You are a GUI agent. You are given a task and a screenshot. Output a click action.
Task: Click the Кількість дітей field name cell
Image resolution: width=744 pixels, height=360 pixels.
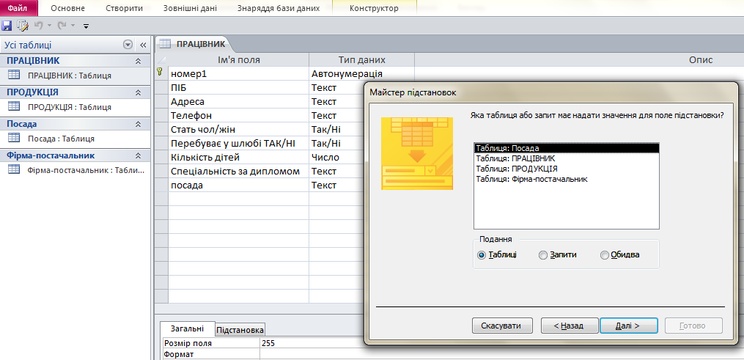click(x=239, y=157)
